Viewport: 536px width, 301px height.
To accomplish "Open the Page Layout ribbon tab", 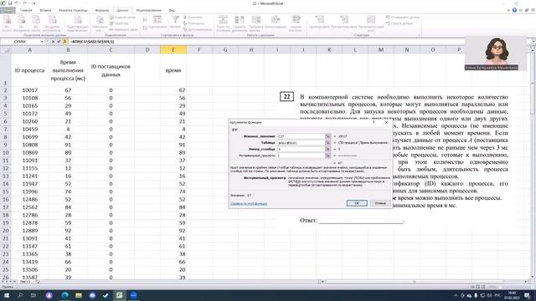I will [x=73, y=10].
